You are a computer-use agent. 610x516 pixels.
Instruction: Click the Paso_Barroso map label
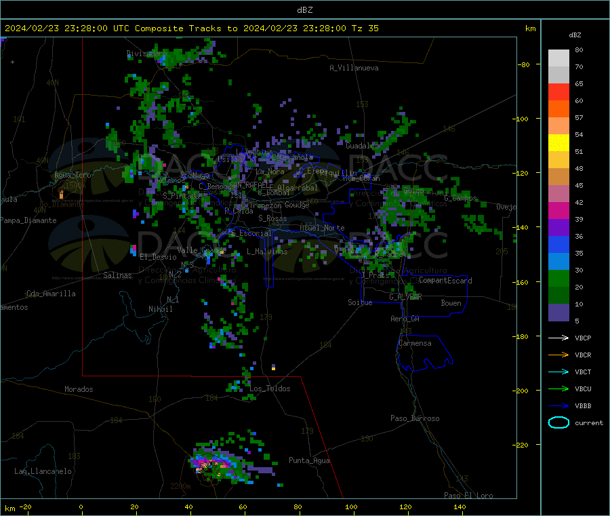tap(415, 418)
